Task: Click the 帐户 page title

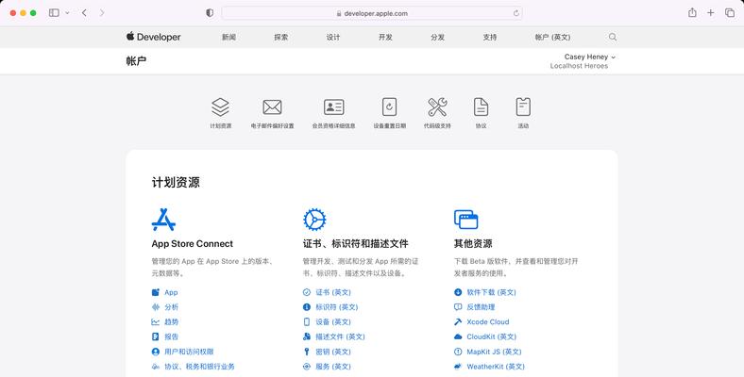Action: pos(136,60)
